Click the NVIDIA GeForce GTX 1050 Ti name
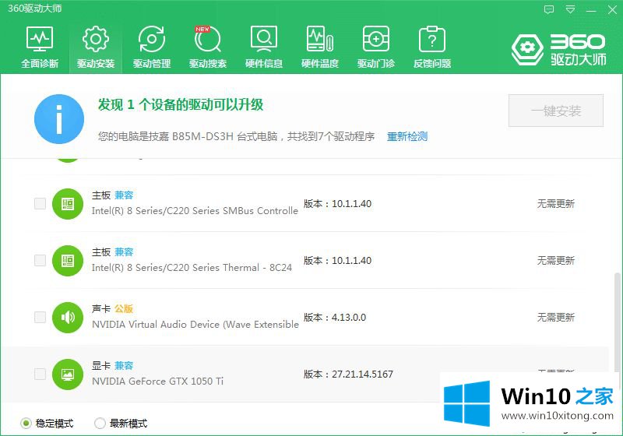Image resolution: width=623 pixels, height=436 pixels. click(158, 381)
